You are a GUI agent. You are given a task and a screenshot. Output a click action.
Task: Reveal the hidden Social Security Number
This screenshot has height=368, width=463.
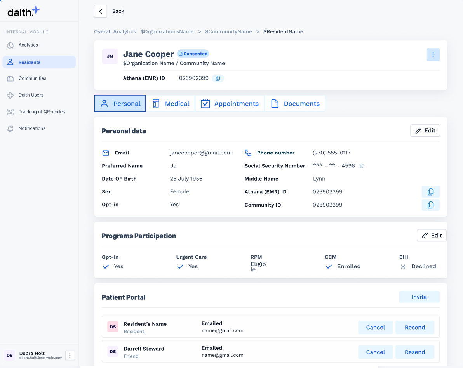point(361,166)
